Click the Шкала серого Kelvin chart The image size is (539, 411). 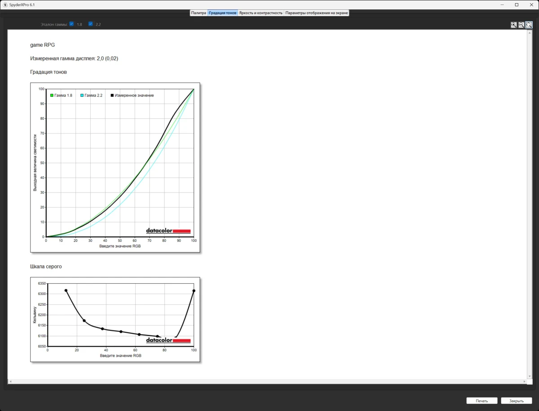pyautogui.click(x=115, y=319)
